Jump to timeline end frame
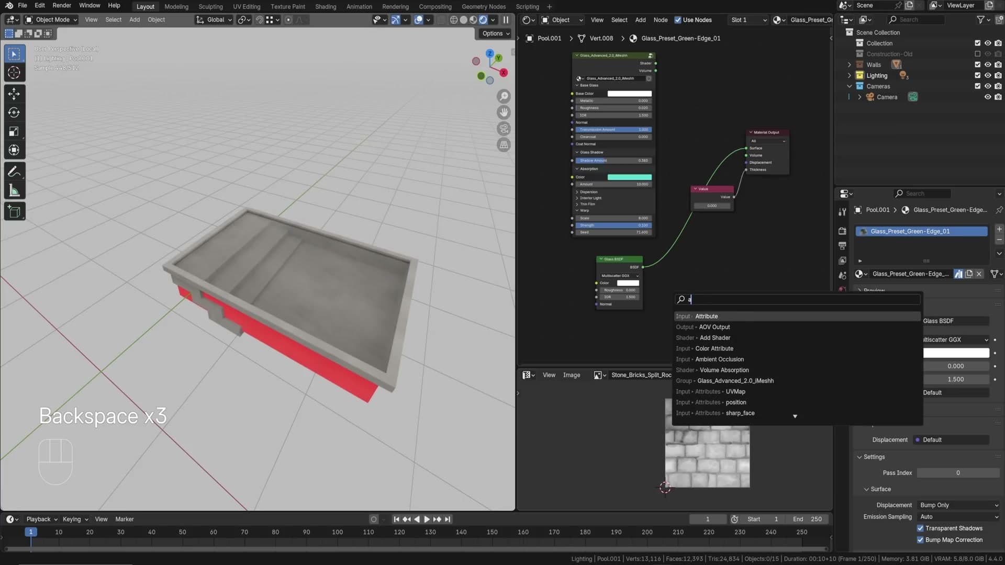Screen dimensions: 1005x565 447,519
